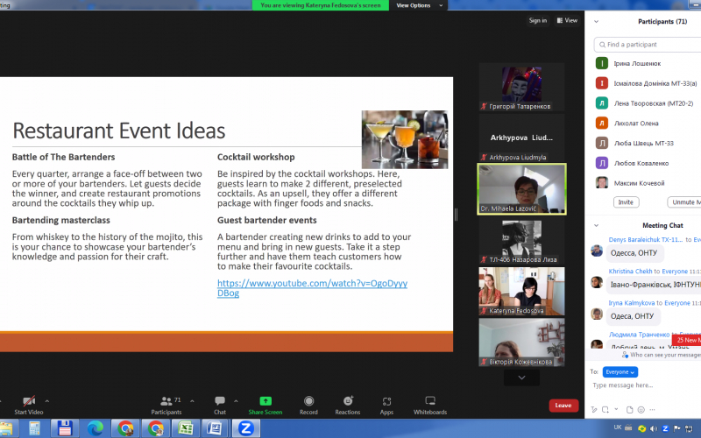The height and width of the screenshot is (438, 701).
Task: Click the screenshot capture icon in chat
Action: (605, 409)
